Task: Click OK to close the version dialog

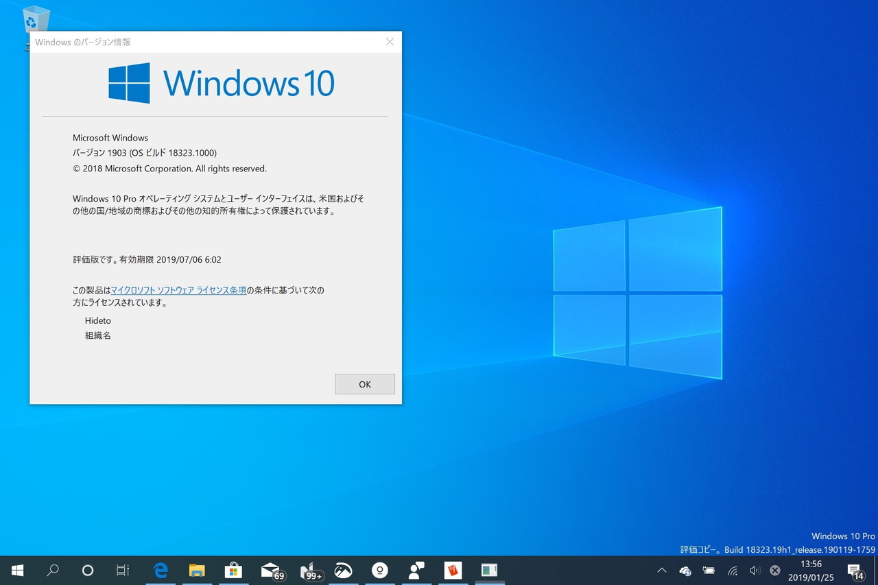Action: (x=364, y=384)
